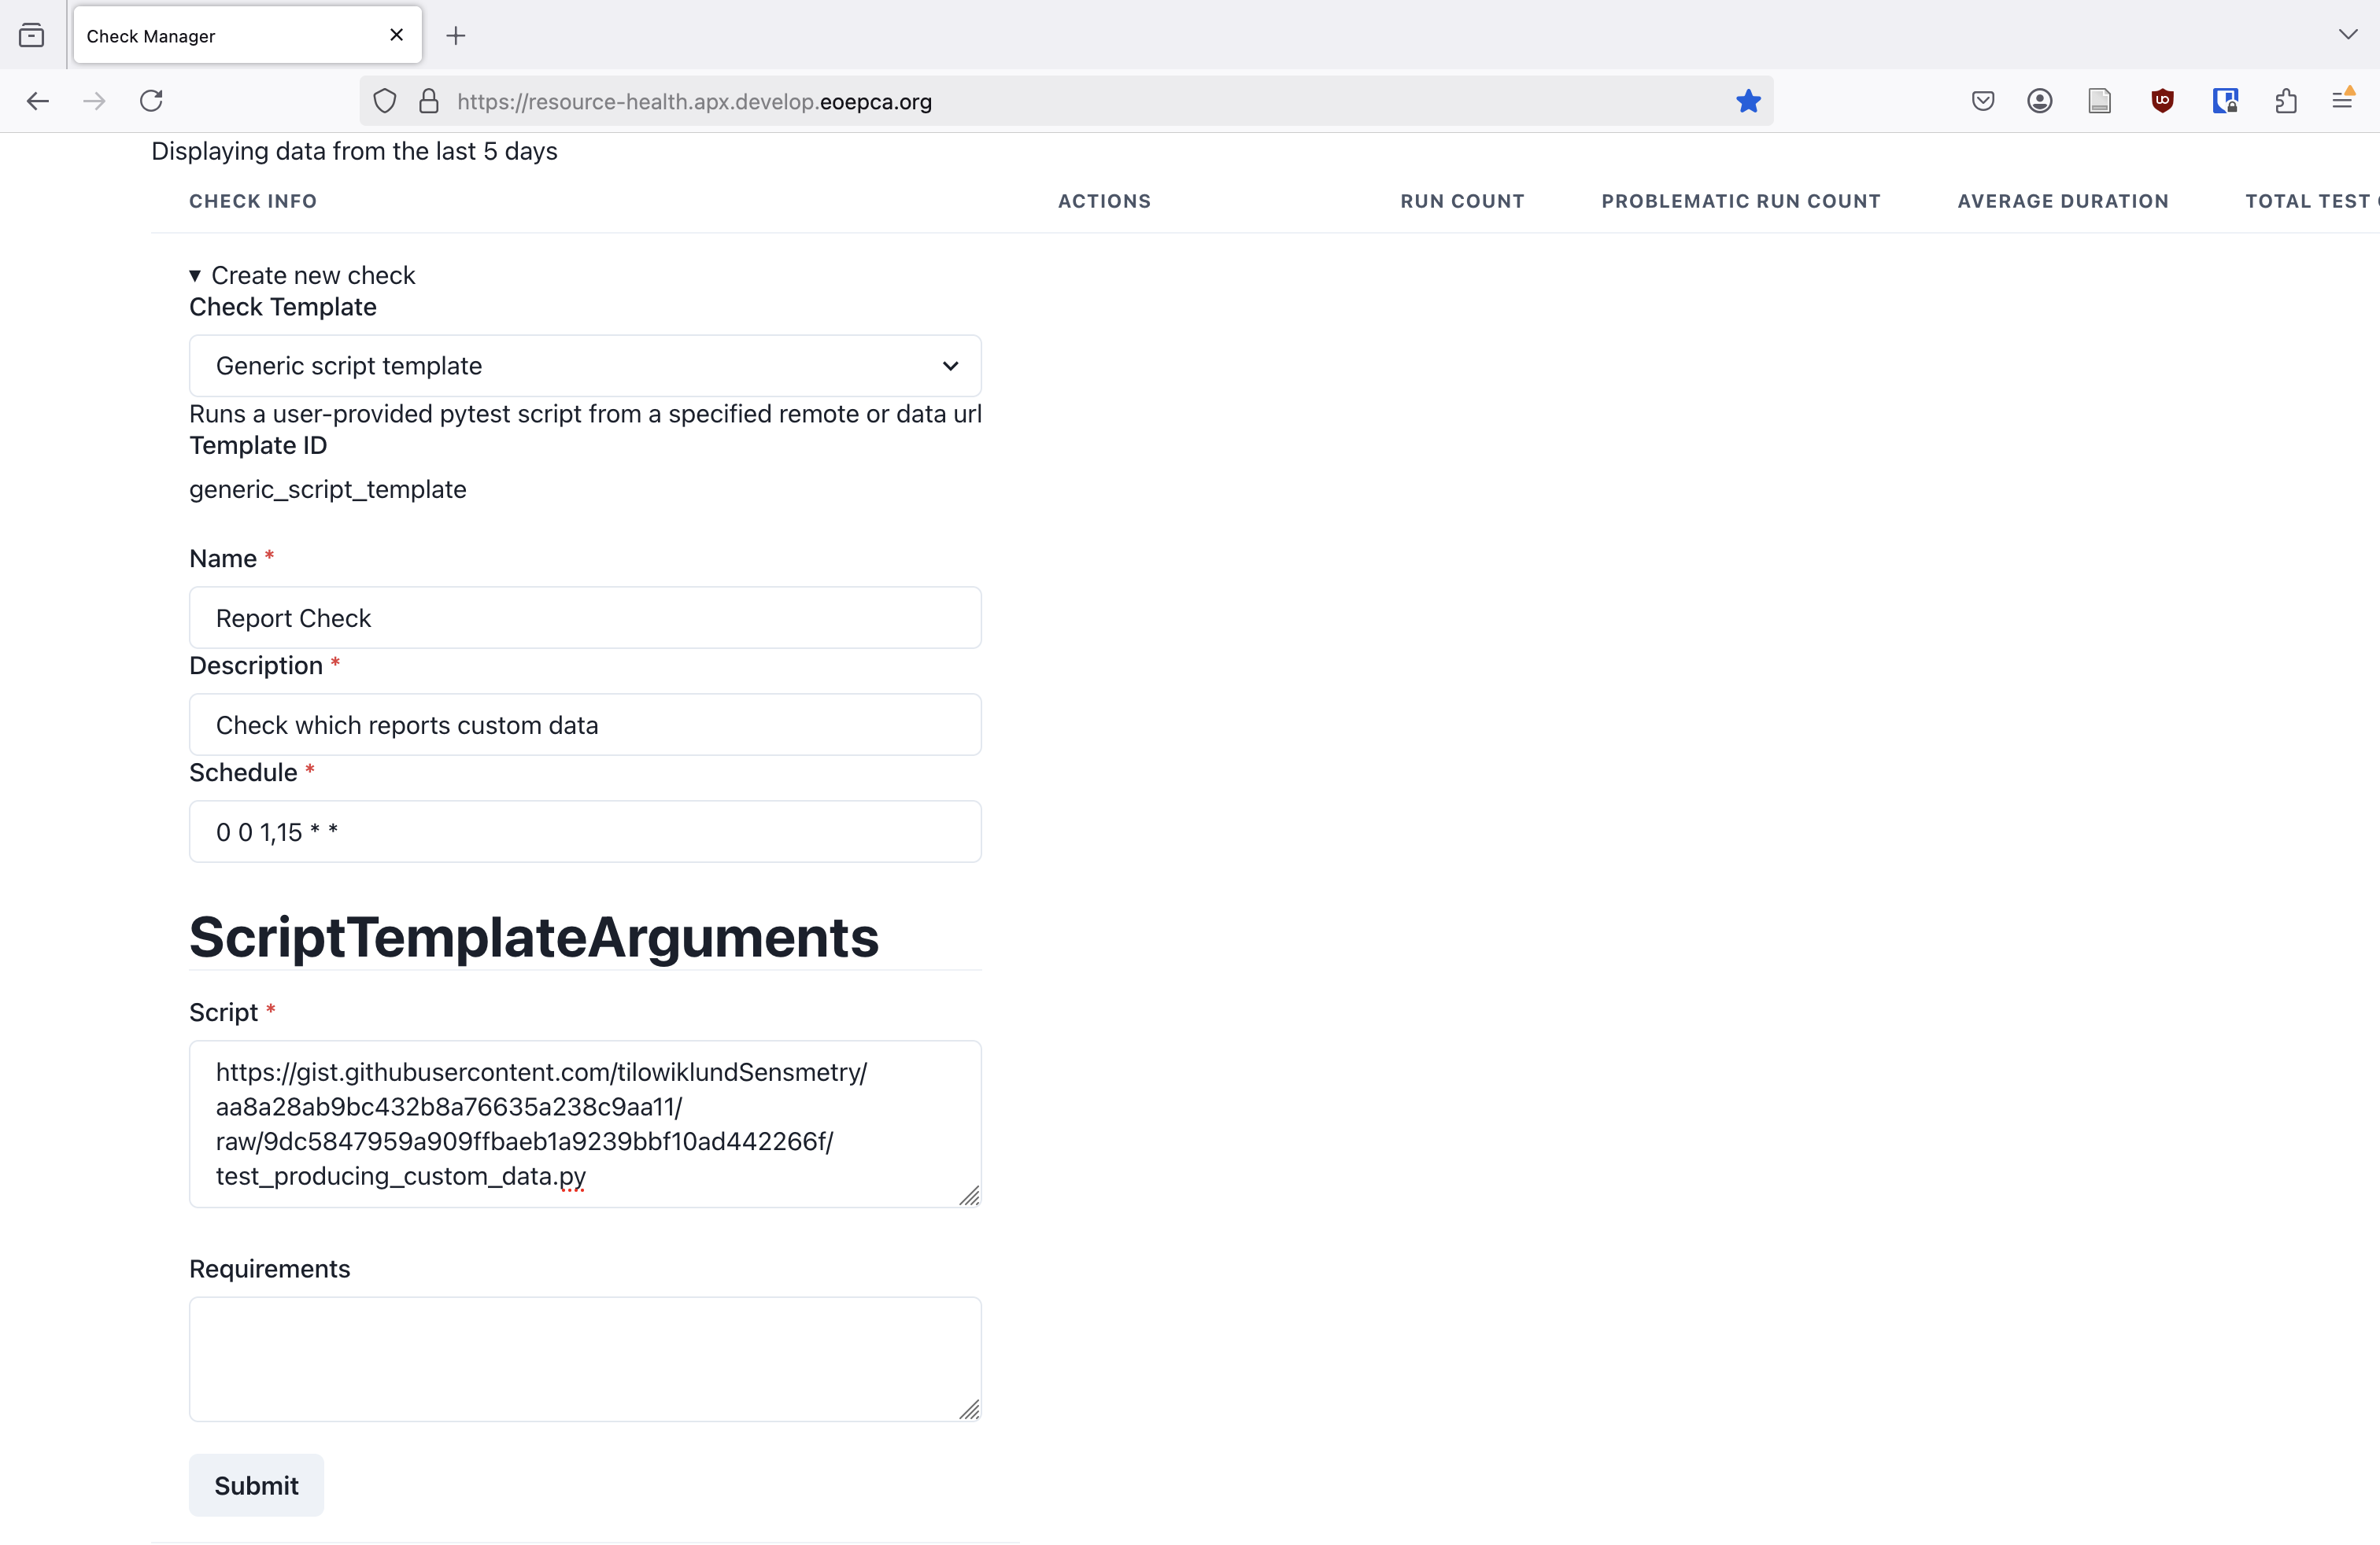
Task: Submit the new check form
Action: pyautogui.click(x=256, y=1485)
